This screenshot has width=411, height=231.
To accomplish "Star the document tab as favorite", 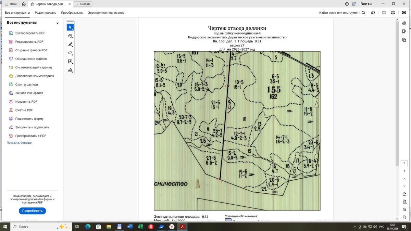I will 32,4.
